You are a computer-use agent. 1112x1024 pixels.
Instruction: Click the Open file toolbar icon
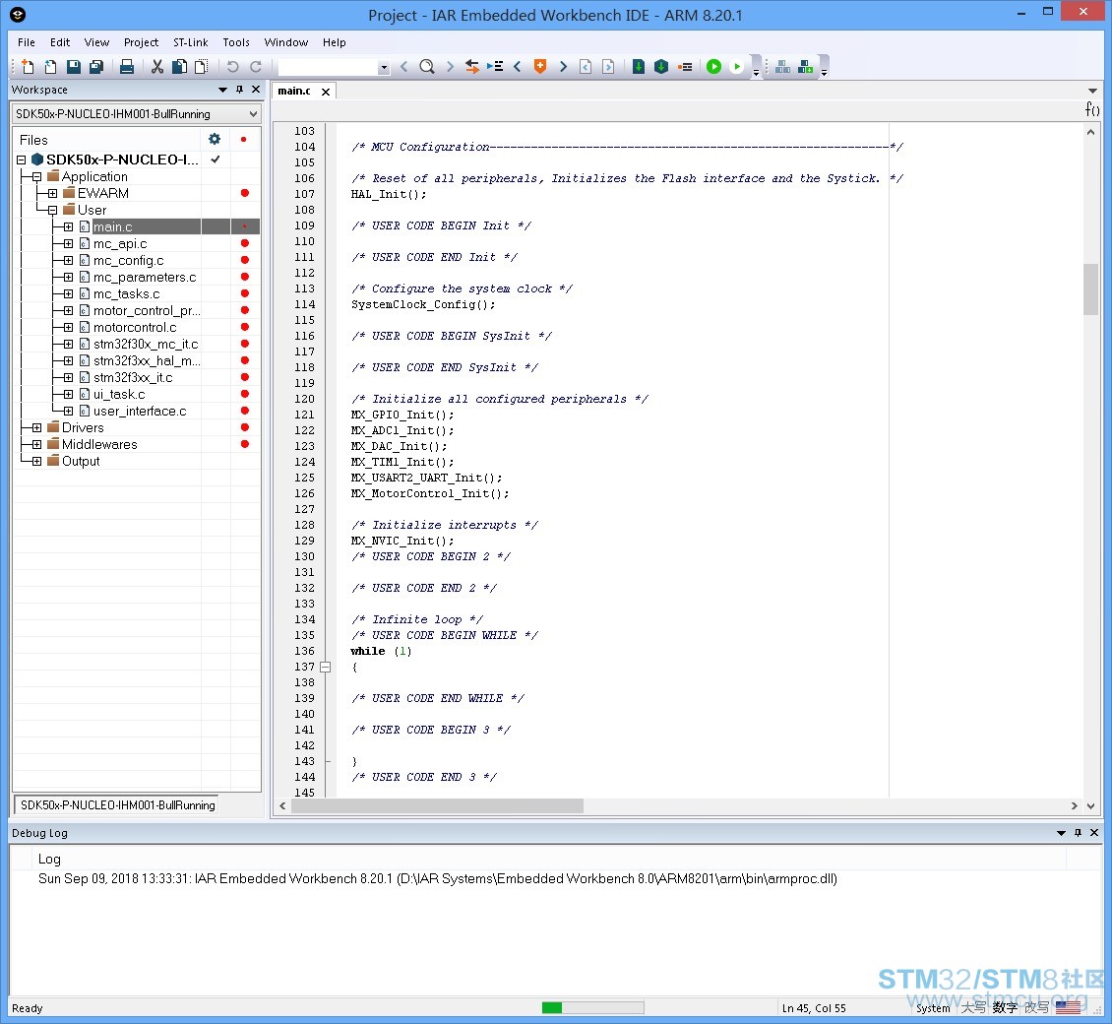click(50, 67)
